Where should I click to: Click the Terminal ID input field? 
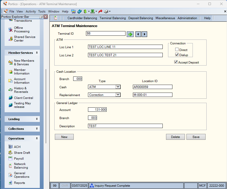106,33
